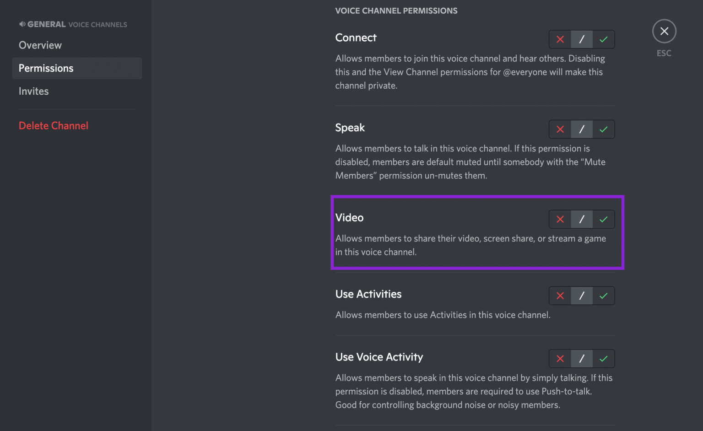Close settings with the ESC button
The image size is (703, 431).
[x=664, y=31]
